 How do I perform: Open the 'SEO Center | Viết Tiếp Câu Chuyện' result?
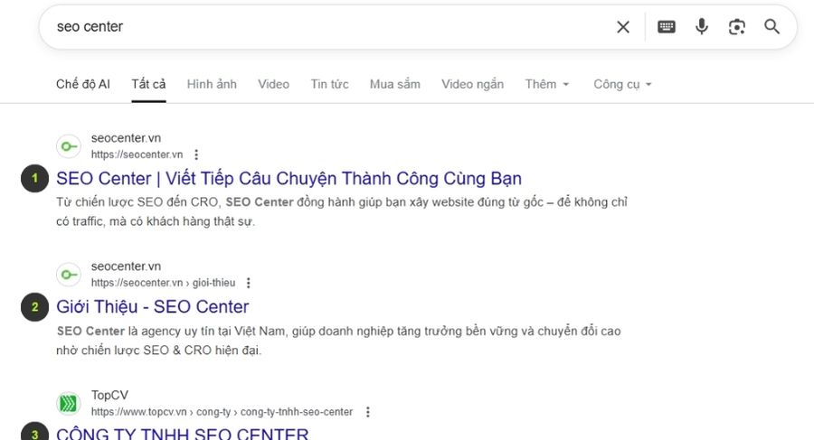[x=289, y=179]
